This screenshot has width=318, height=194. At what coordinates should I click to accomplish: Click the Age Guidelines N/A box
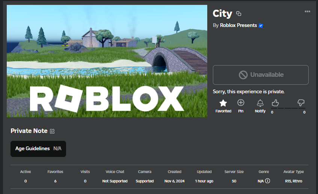[x=38, y=149]
